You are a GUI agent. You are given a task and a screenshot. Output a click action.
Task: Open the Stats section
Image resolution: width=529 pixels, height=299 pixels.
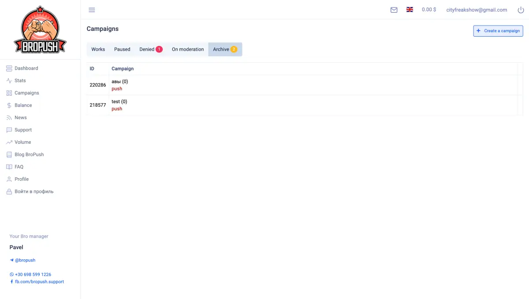click(21, 80)
